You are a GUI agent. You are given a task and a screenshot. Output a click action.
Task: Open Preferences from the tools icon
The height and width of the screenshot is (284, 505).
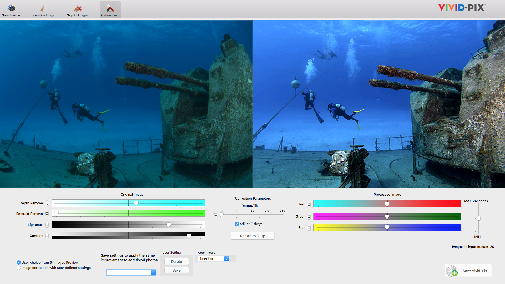(110, 8)
